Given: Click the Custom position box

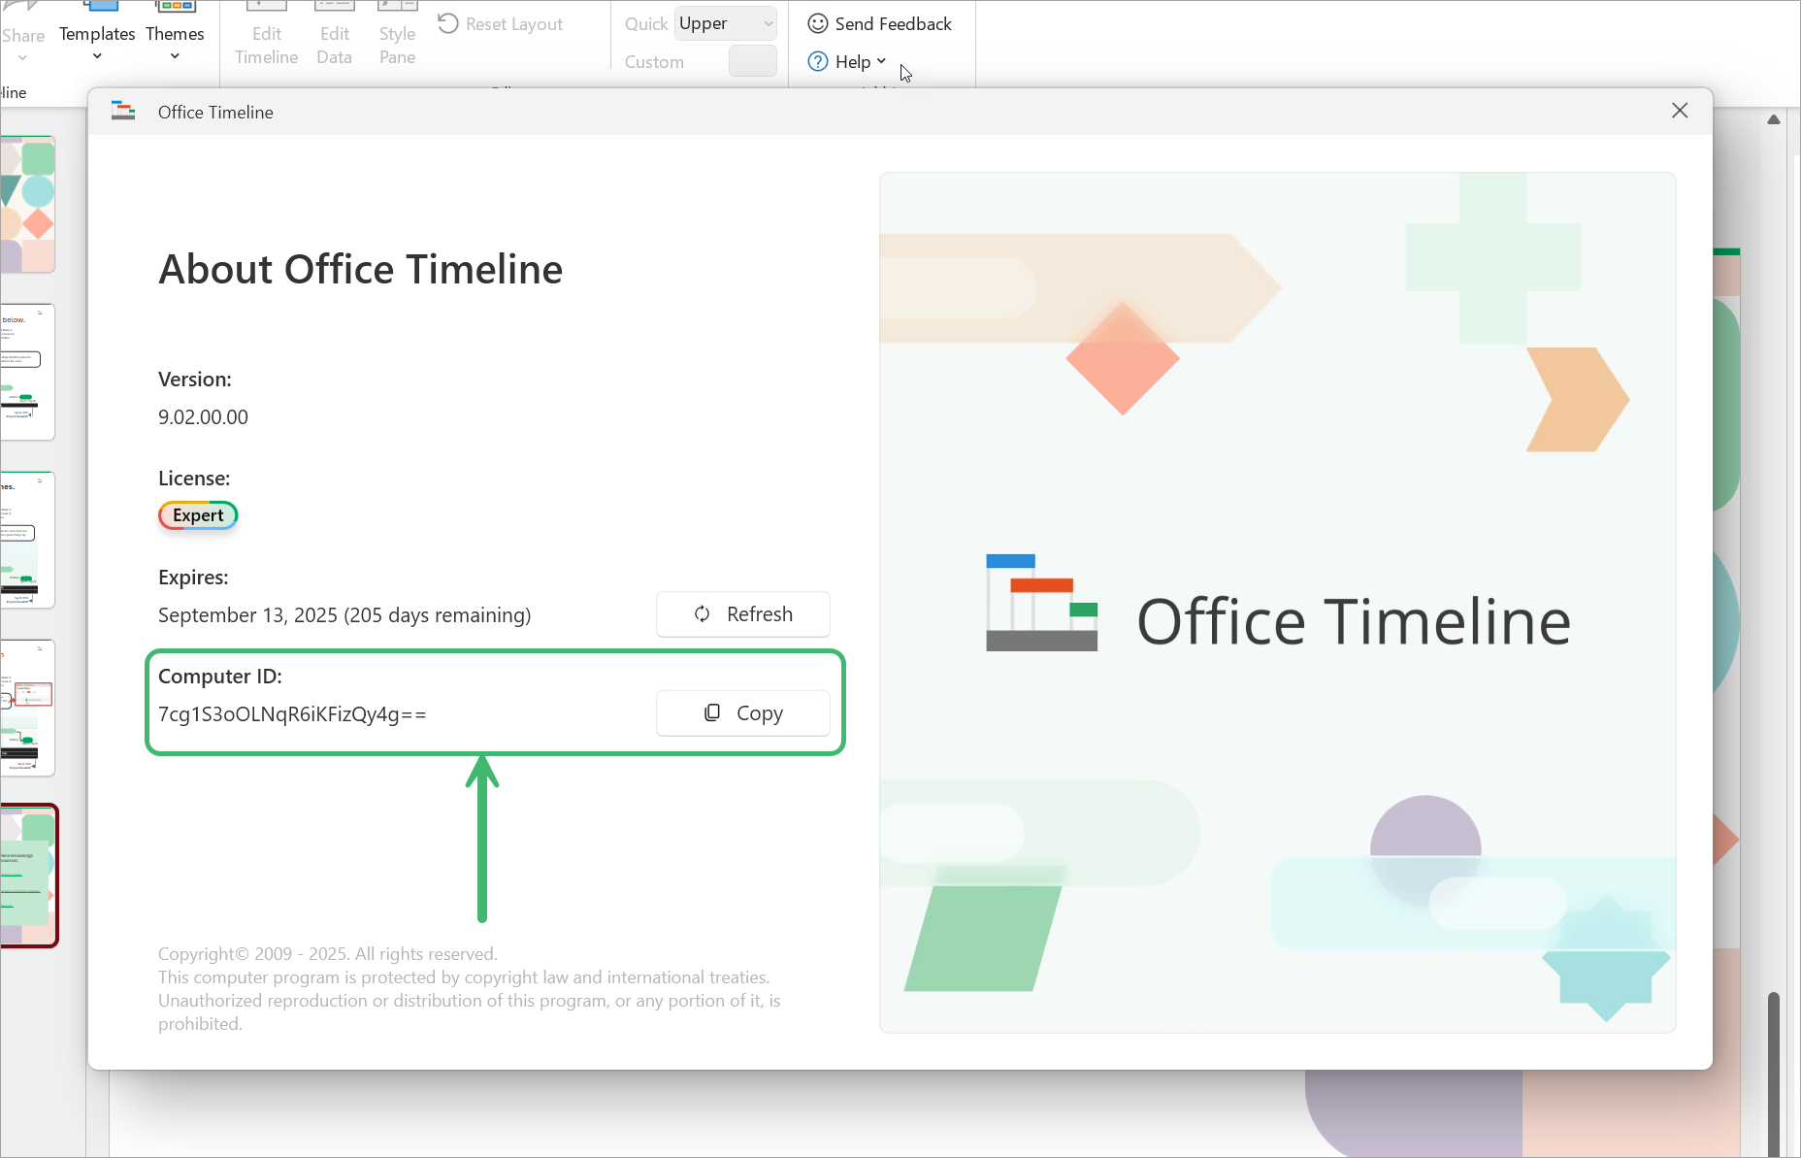Looking at the screenshot, I should (x=752, y=61).
